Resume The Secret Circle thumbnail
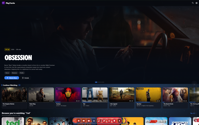 tap(175, 95)
